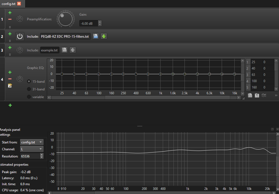Screen dimensions: 279x194
Task: Click green up-arrow icon in row 2
Action: 104,36
